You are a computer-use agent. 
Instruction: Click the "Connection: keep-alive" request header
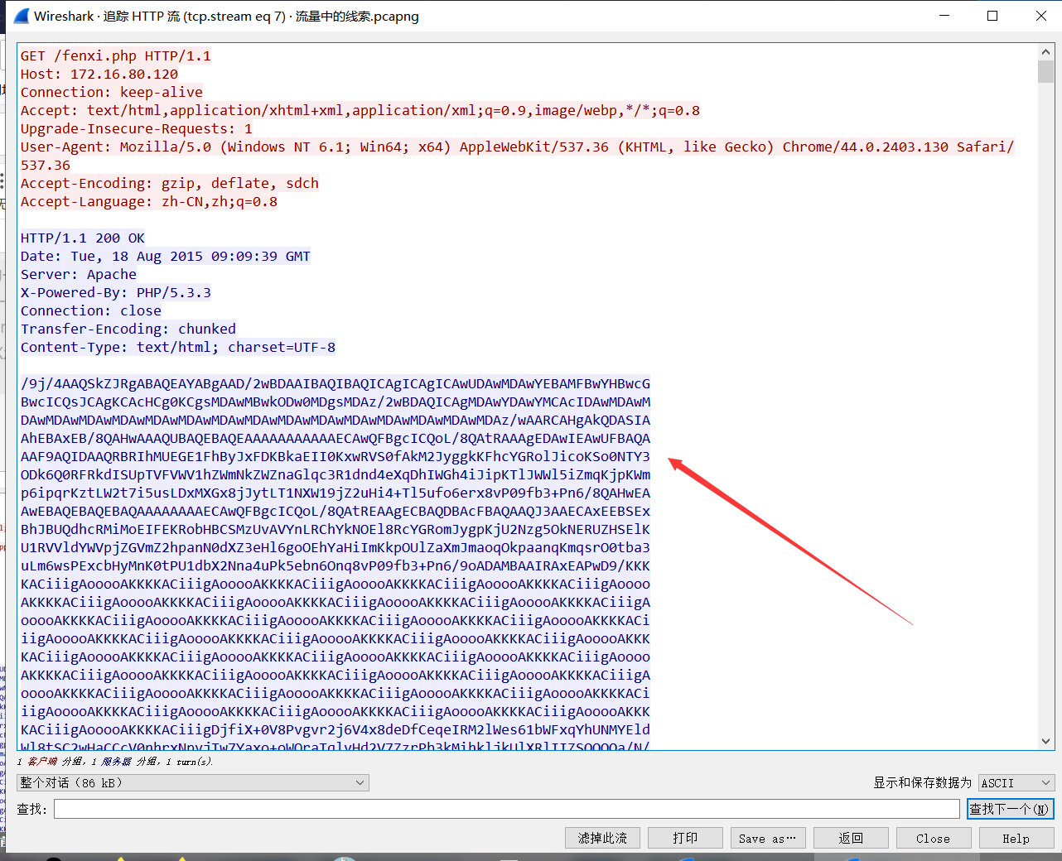click(112, 92)
